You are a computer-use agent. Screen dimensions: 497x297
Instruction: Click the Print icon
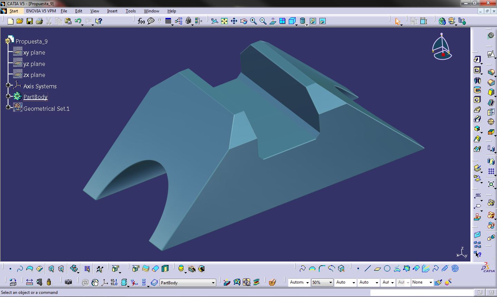point(39,21)
